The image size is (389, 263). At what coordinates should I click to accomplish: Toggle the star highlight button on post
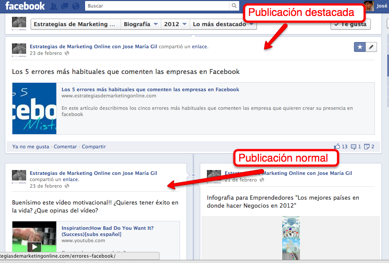[x=360, y=47]
